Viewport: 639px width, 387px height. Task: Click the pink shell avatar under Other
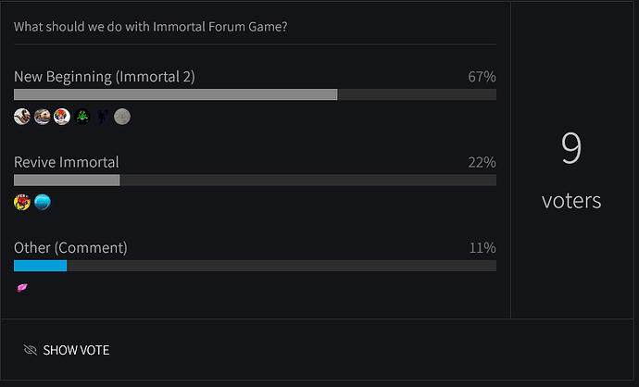pos(22,288)
